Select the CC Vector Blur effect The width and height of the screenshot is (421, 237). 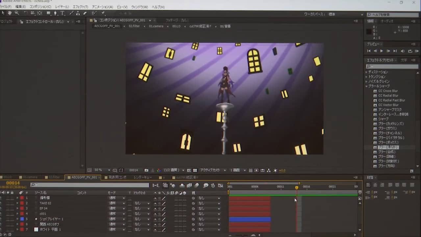pyautogui.click(x=388, y=105)
